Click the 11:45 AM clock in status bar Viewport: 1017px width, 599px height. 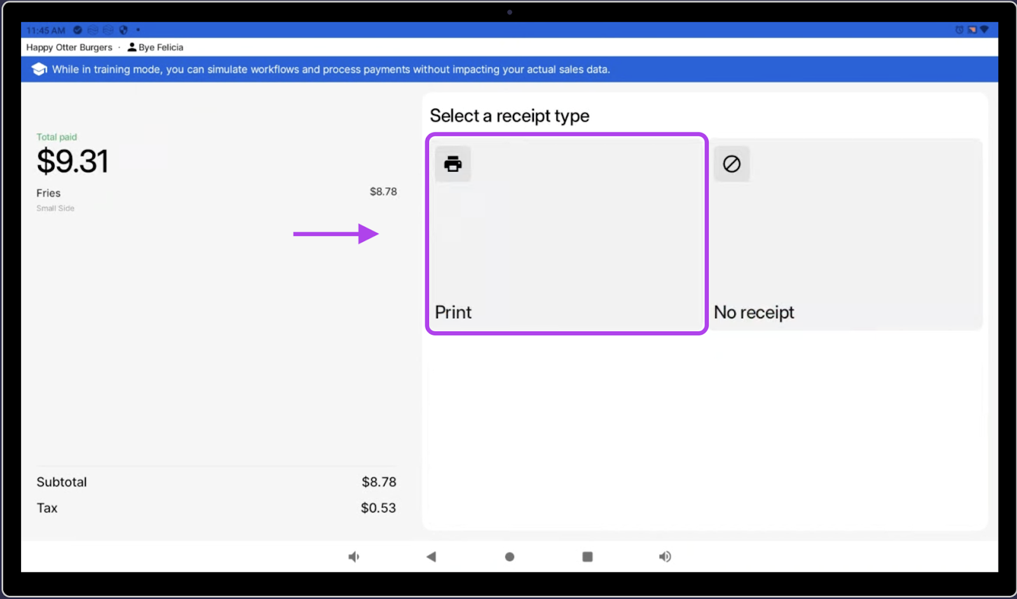pyautogui.click(x=46, y=31)
